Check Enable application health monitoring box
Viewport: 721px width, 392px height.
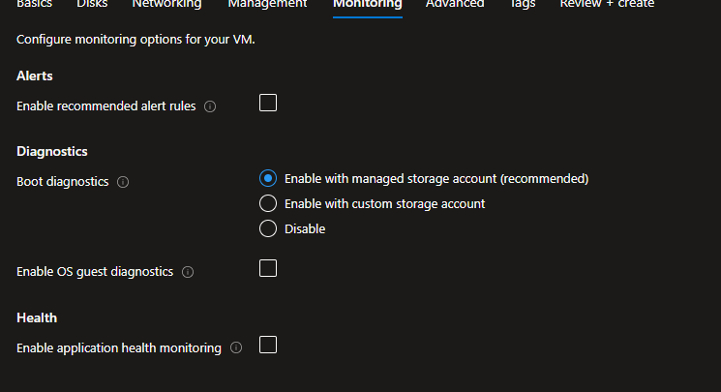click(268, 345)
